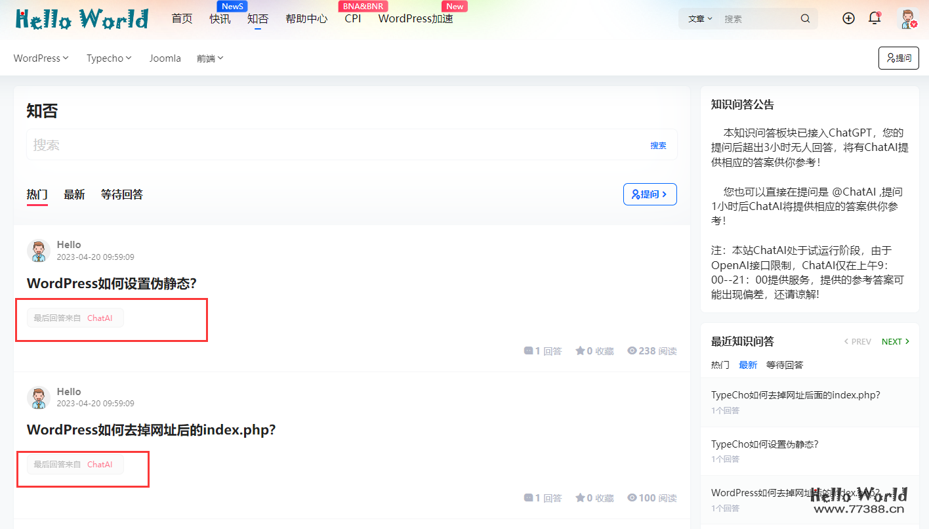929x529 pixels.
Task: Open the 帮助中心 menu item
Action: point(306,18)
